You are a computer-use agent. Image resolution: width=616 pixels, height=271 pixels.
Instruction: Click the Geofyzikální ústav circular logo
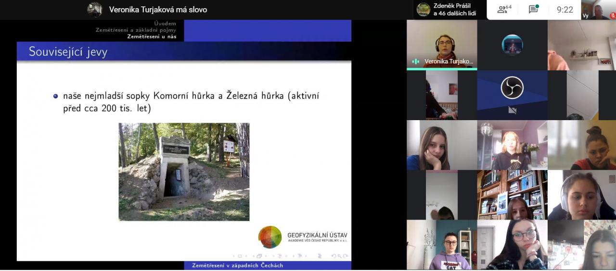(x=270, y=237)
